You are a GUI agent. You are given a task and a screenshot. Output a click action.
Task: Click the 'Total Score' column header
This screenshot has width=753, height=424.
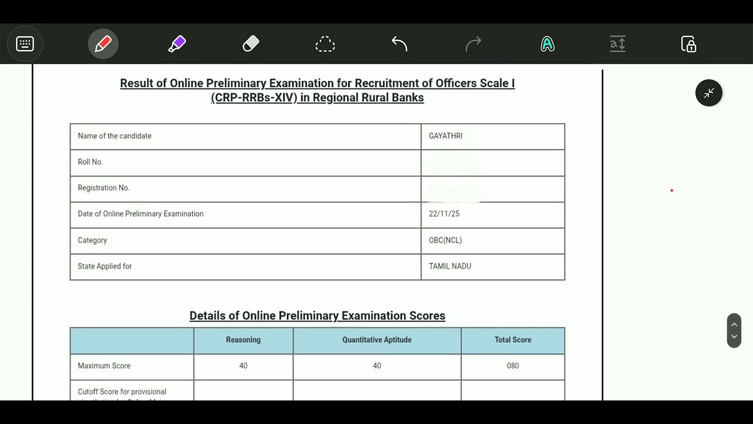[x=513, y=340]
